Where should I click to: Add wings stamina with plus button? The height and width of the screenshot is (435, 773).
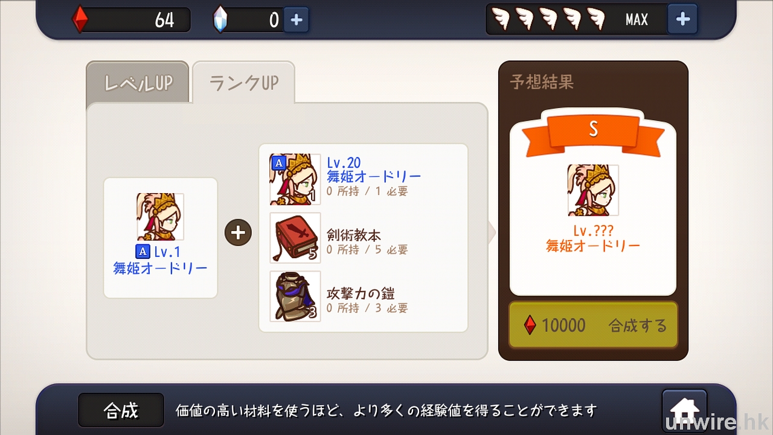pyautogui.click(x=682, y=19)
